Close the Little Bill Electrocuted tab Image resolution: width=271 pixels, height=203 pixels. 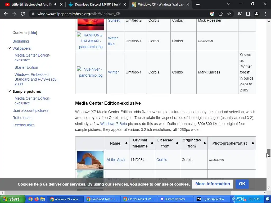pos(61,4)
